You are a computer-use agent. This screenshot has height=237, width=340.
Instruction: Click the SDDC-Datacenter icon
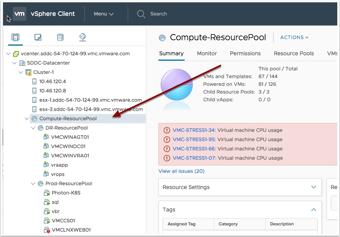point(22,63)
